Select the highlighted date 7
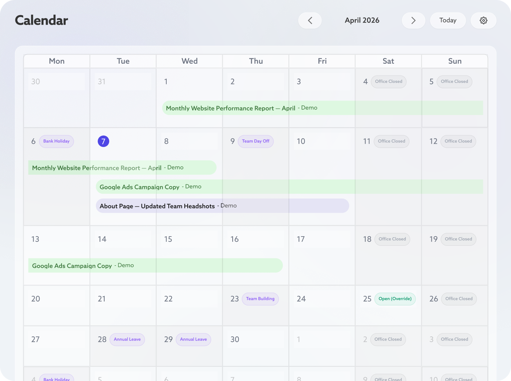This screenshot has width=511, height=381. (x=103, y=141)
